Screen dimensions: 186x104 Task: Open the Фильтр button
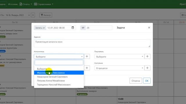46,15
